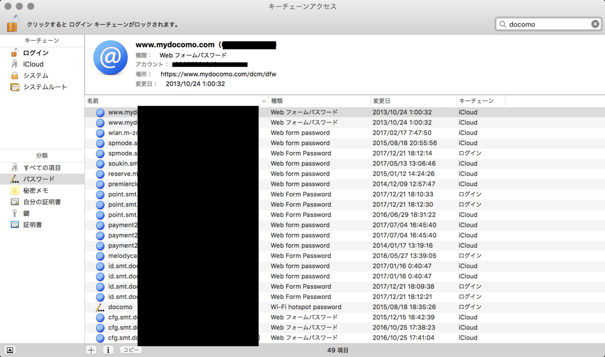Sort by the 種類 column header
Screen dimensions: 605x357
coord(320,101)
